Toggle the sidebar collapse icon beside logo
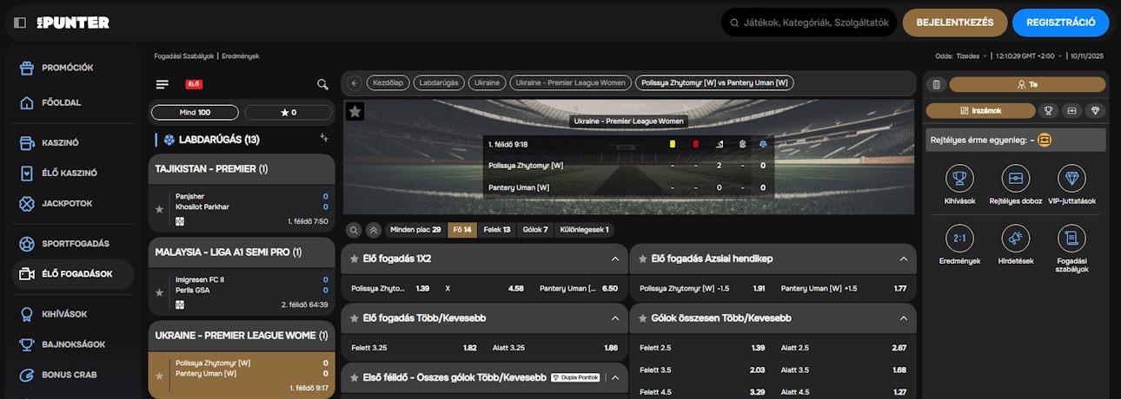The image size is (1121, 399). (20, 23)
